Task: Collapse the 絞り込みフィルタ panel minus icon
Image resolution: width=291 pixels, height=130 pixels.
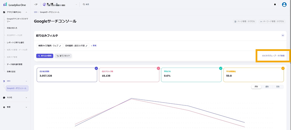Action: pyautogui.click(x=283, y=35)
